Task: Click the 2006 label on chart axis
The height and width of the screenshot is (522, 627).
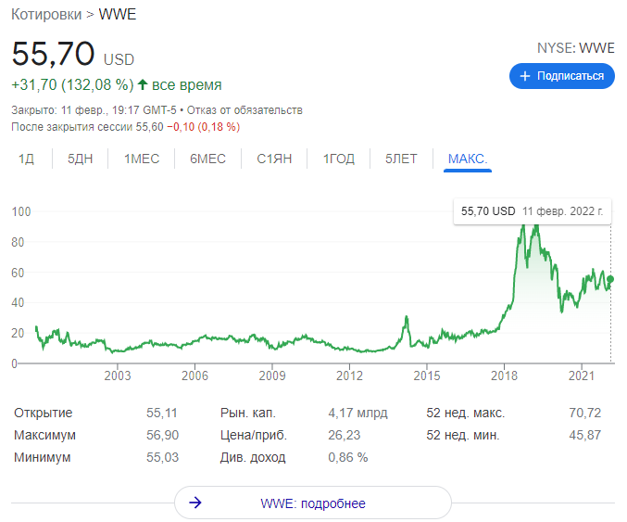Action: (194, 376)
